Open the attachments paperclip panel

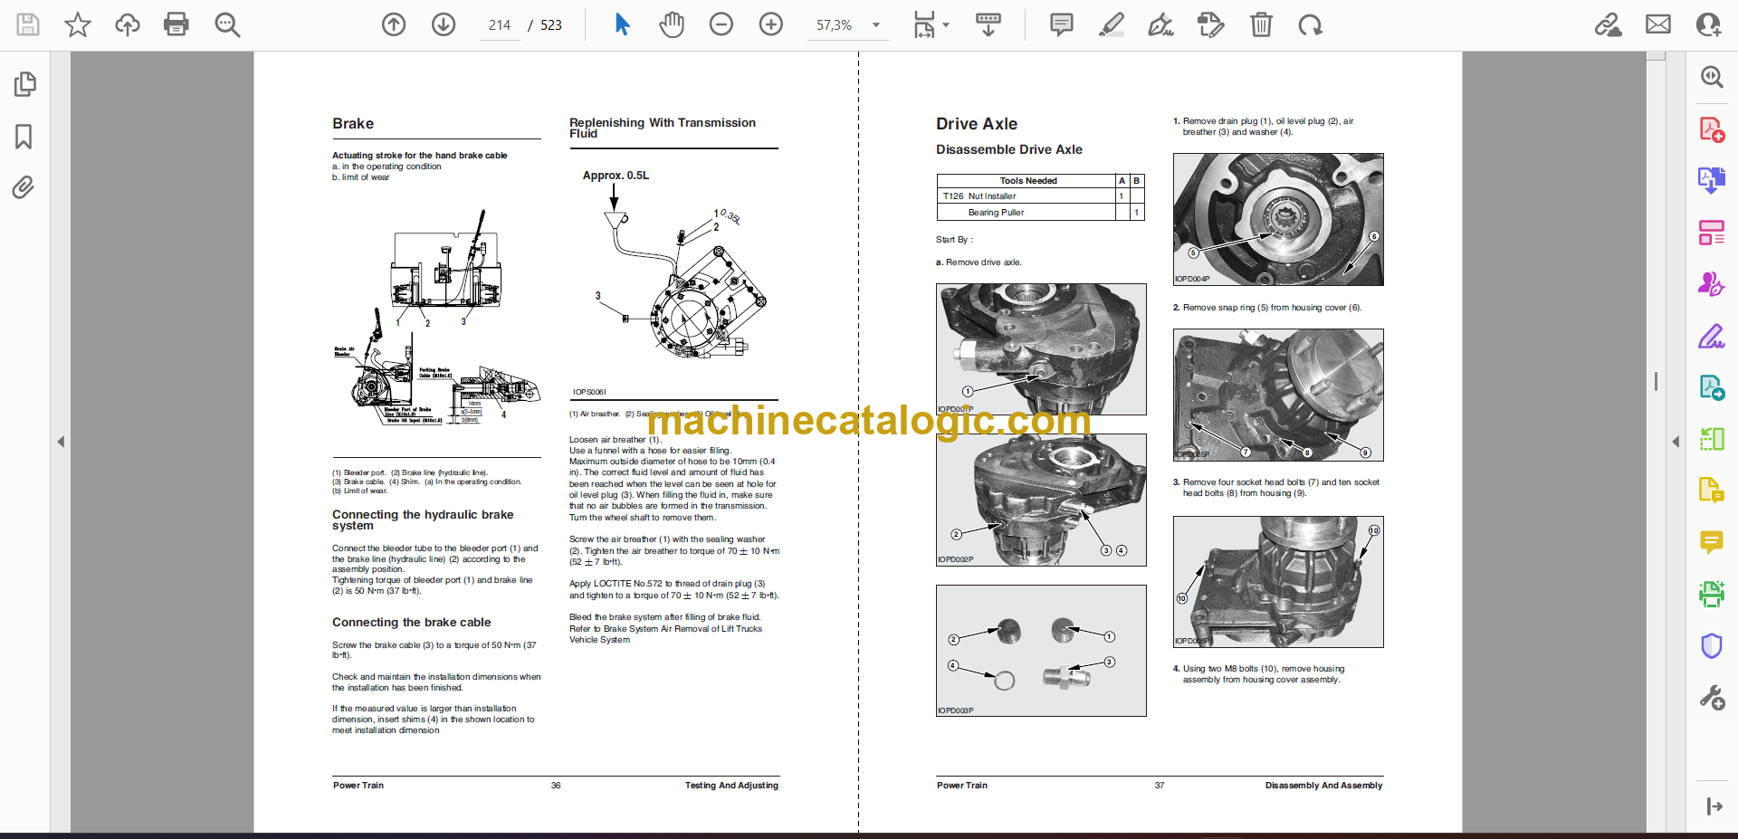pos(24,187)
